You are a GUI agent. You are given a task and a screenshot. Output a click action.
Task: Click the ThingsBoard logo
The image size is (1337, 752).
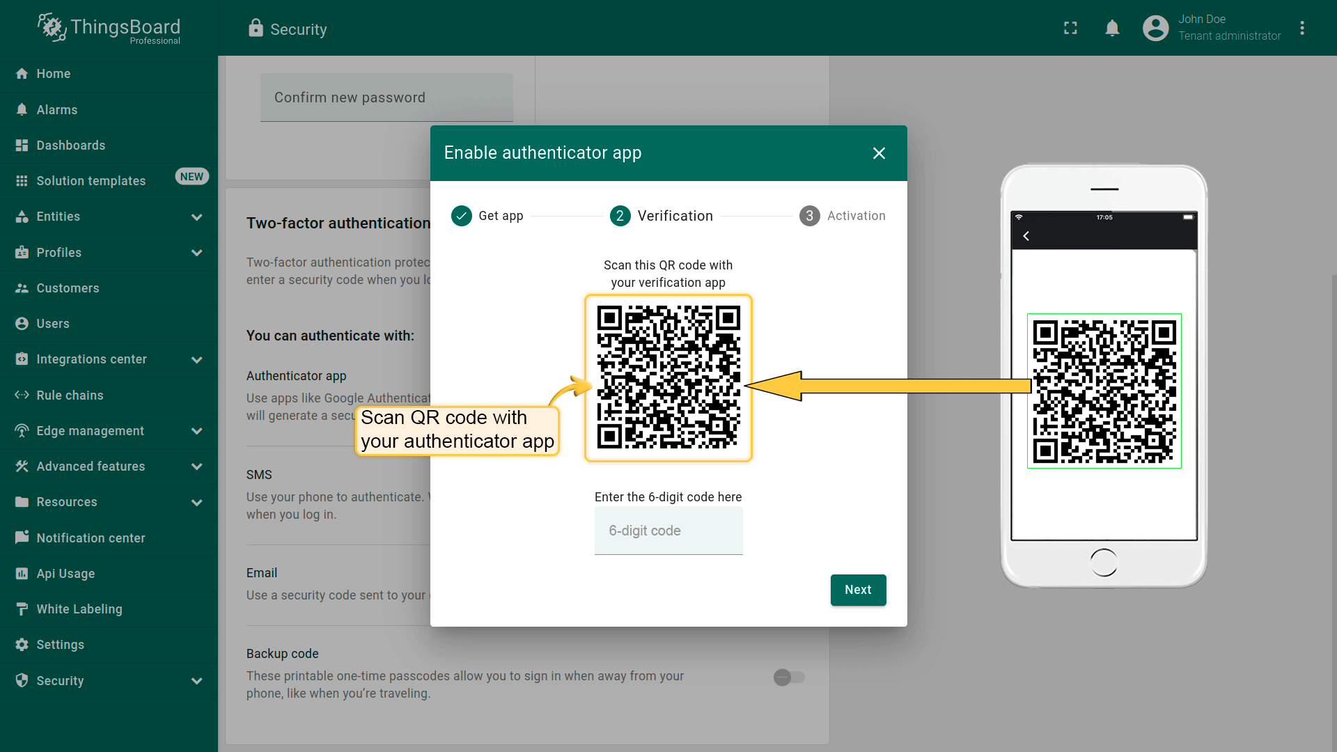coord(109,29)
